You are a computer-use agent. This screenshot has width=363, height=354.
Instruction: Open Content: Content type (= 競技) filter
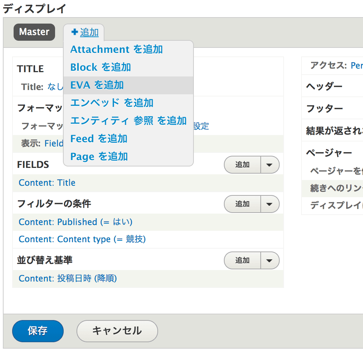[x=82, y=239]
